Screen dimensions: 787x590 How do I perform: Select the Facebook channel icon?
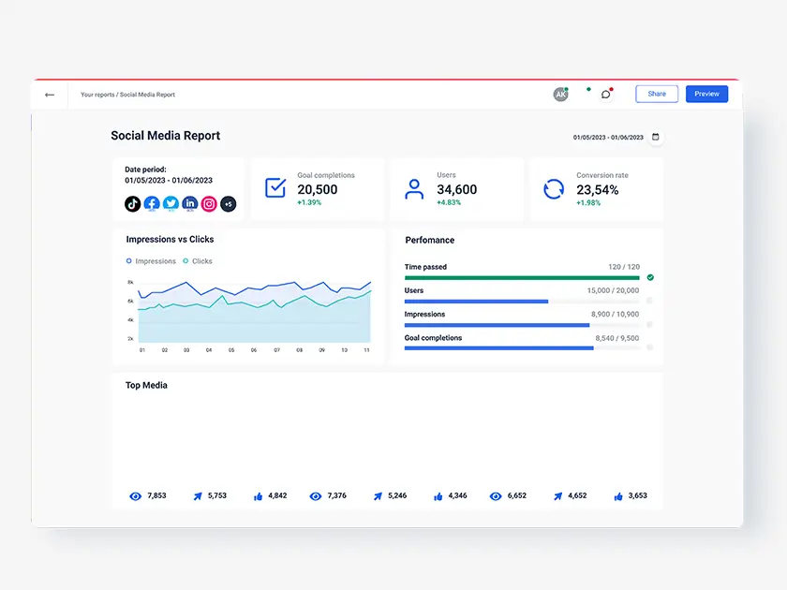152,204
